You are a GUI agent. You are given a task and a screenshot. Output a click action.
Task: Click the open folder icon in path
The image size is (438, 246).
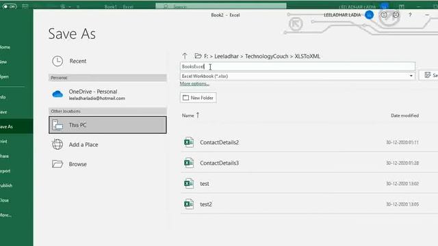coord(198,56)
